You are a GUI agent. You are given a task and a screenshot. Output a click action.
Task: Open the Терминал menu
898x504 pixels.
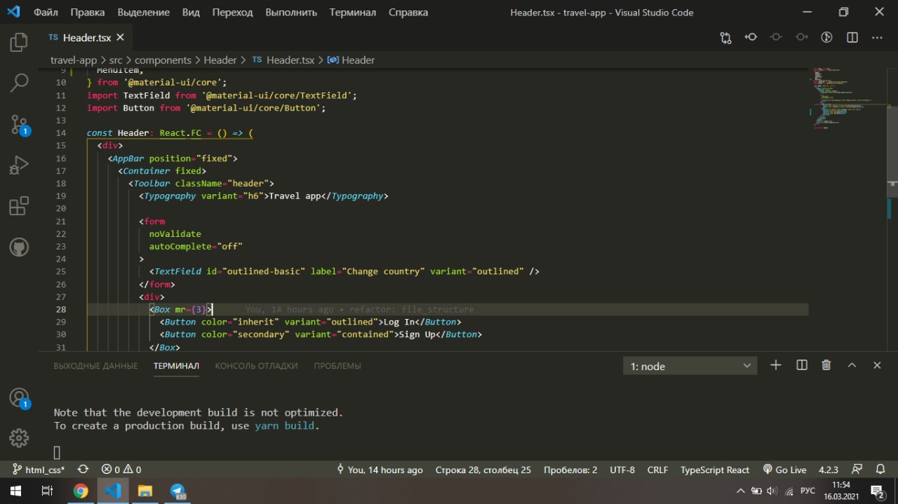(352, 12)
